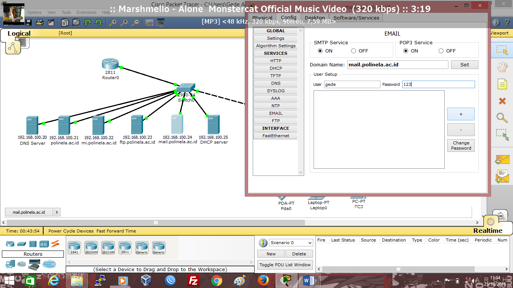The image size is (513, 288).
Task: Click the Set domain name button
Action: pyautogui.click(x=465, y=64)
